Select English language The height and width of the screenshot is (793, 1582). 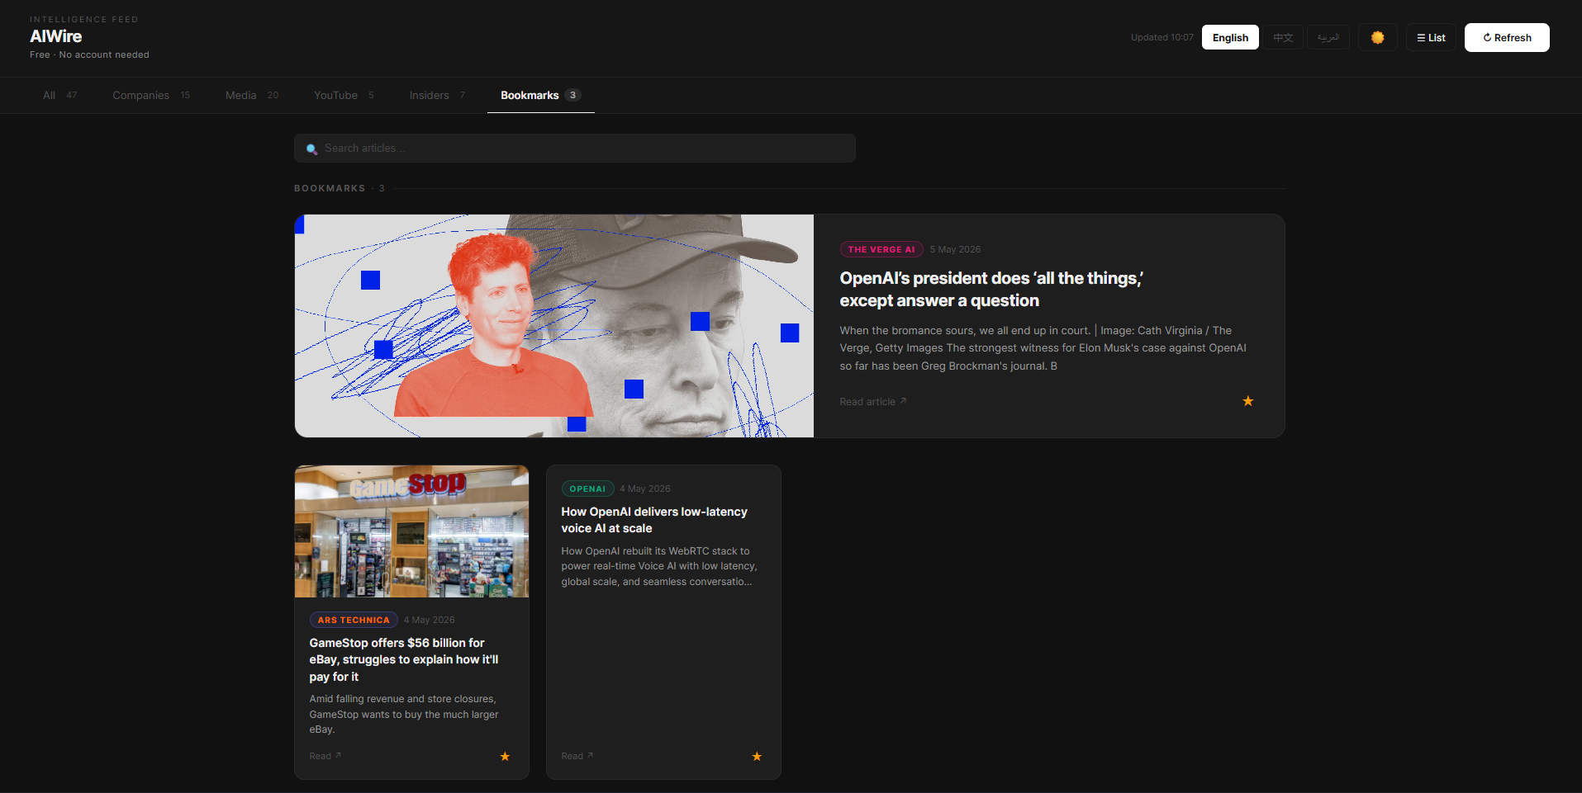coord(1230,37)
